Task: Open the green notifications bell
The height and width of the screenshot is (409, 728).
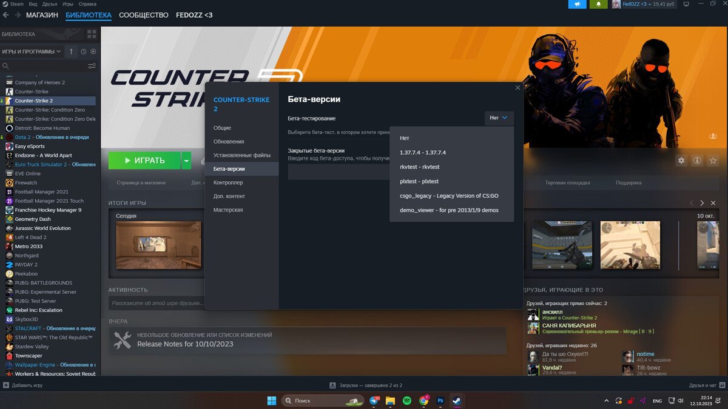Action: (598, 4)
